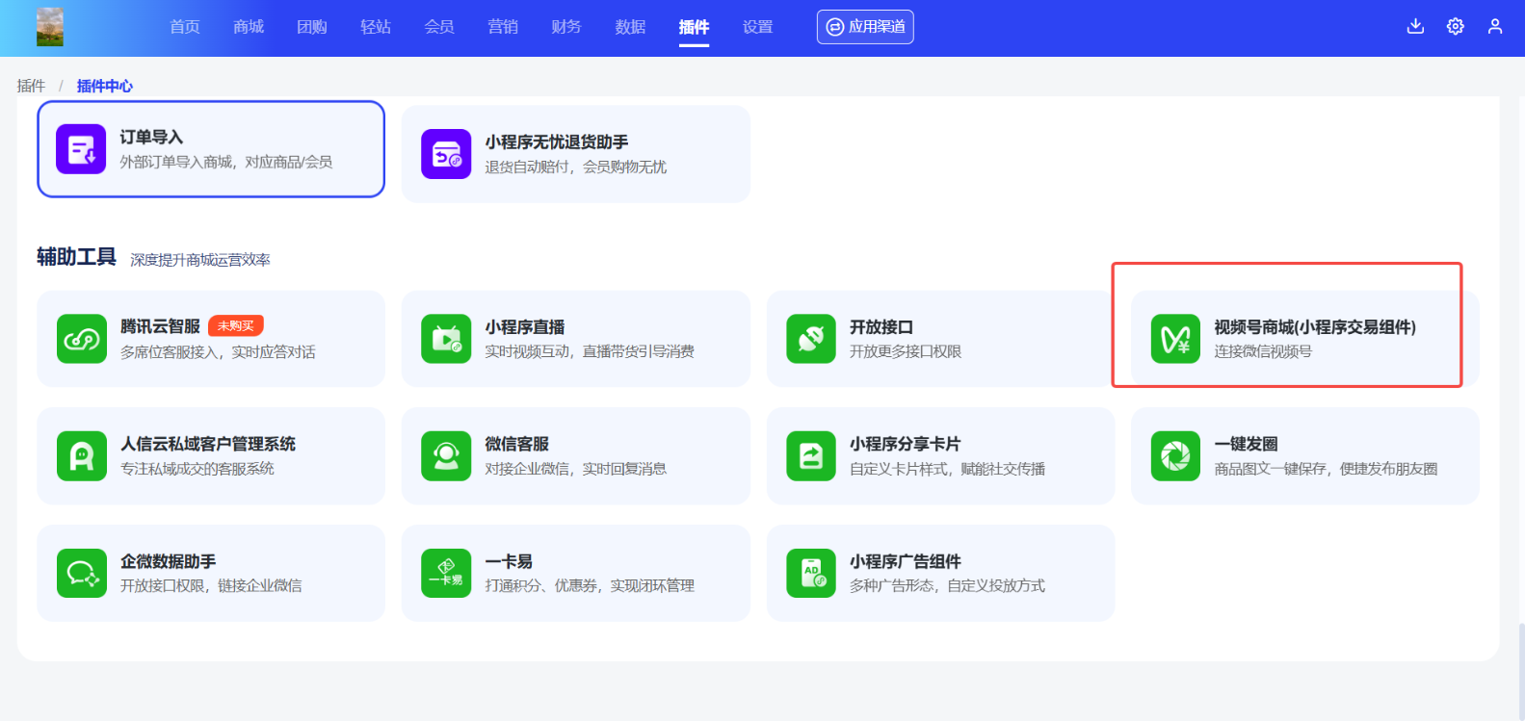Viewport: 1525px width, 721px height.
Task: Click the download icon in top bar
Action: click(1415, 26)
